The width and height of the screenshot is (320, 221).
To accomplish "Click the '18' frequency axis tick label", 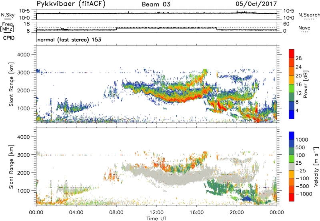I will [x=26, y=24].
